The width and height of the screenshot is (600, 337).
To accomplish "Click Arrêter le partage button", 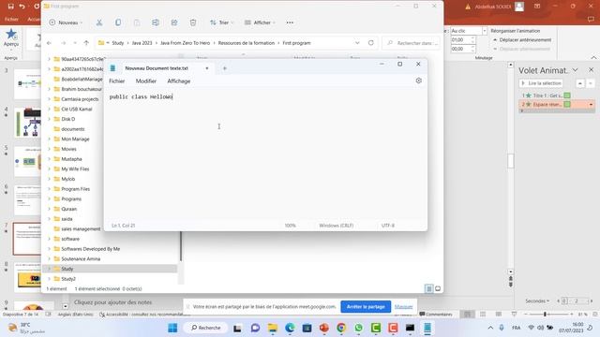I will pyautogui.click(x=366, y=306).
